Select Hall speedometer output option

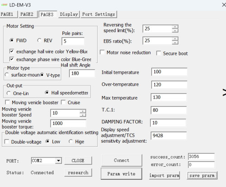47,92
